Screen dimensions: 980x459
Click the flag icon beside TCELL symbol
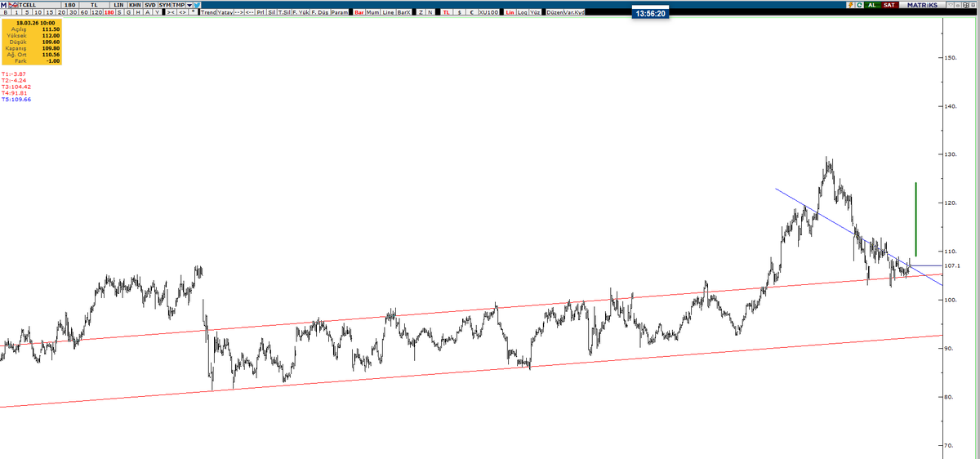pyautogui.click(x=13, y=5)
